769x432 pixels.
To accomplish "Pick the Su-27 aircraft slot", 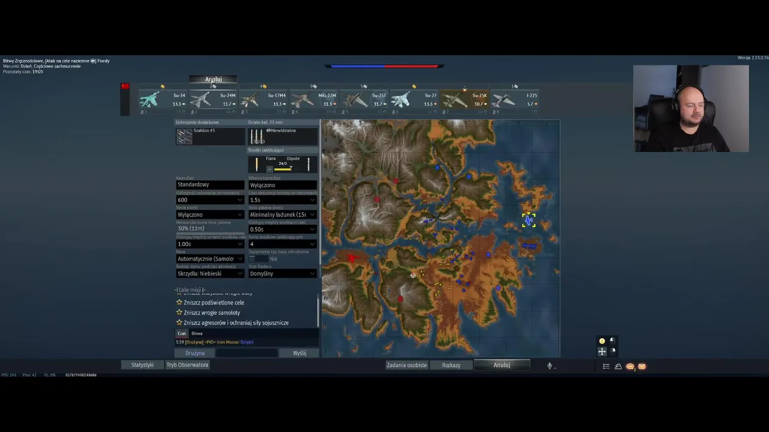I will click(413, 100).
